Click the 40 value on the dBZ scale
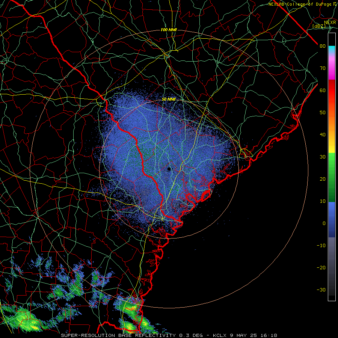Screen dimensions: 338x338 pyautogui.click(x=323, y=135)
